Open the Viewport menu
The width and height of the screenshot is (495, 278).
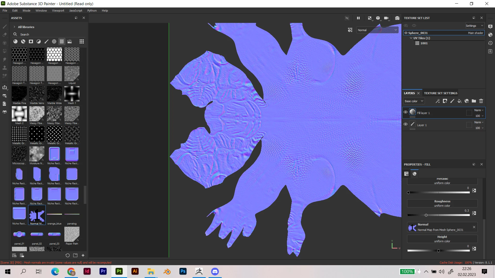pos(58,11)
